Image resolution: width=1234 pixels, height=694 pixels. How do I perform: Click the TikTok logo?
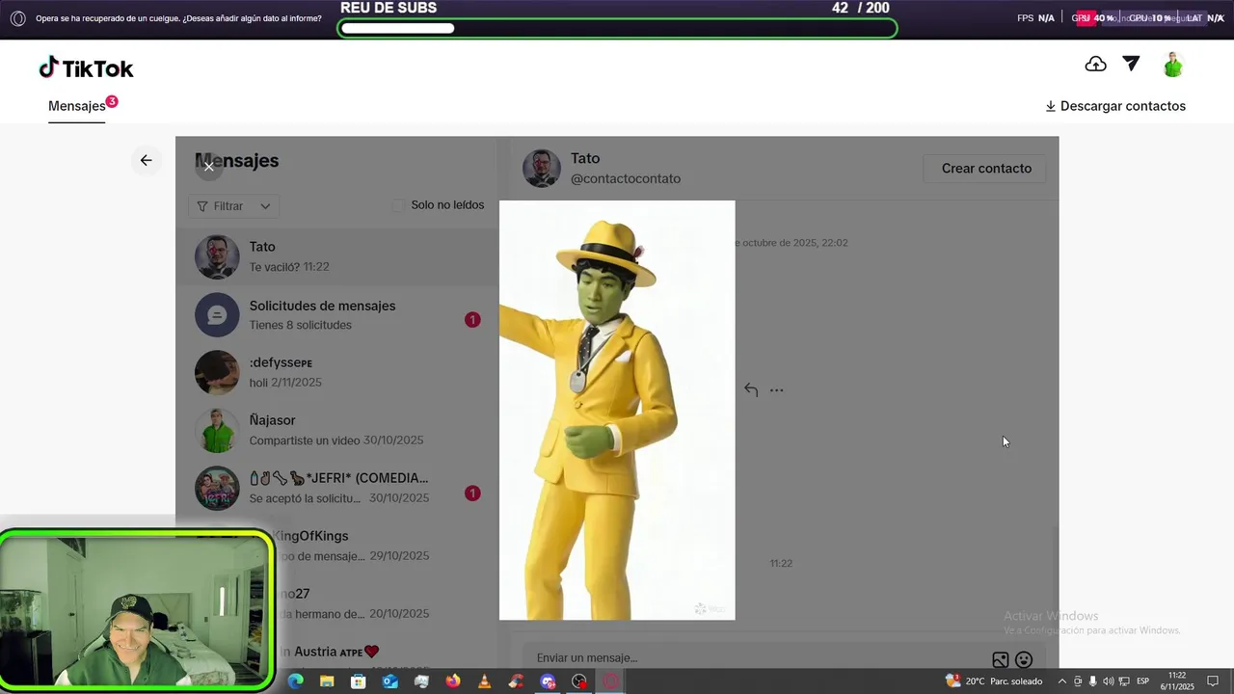86,68
